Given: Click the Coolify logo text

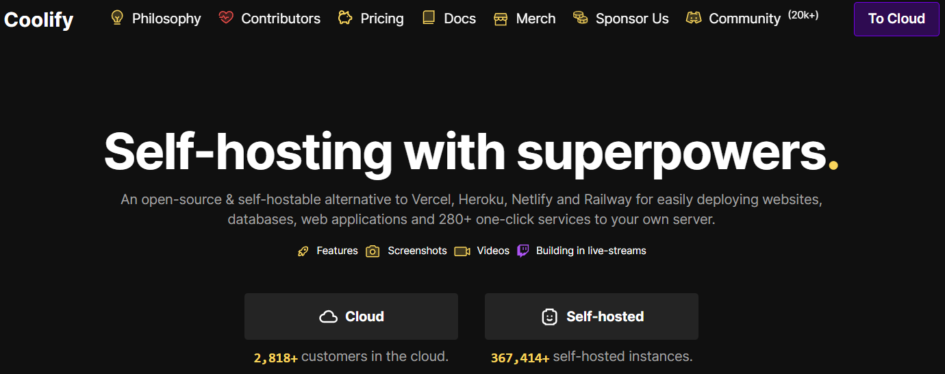Looking at the screenshot, I should coord(38,19).
